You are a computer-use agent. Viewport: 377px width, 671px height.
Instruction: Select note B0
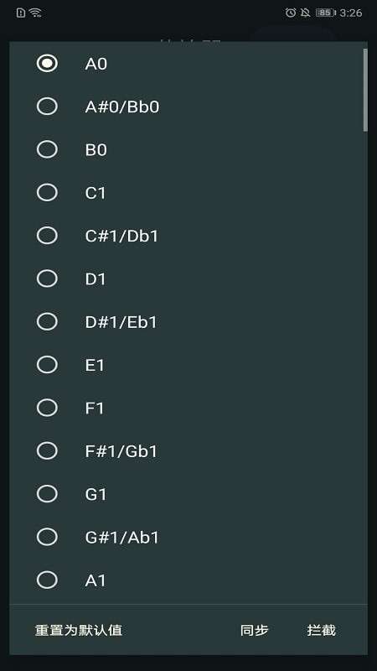[47, 149]
